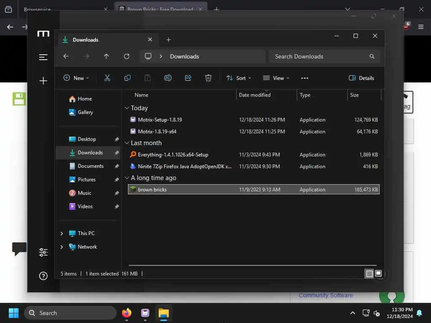Click the Motrix logo in sidebar
The height and width of the screenshot is (323, 431).
tap(43, 34)
